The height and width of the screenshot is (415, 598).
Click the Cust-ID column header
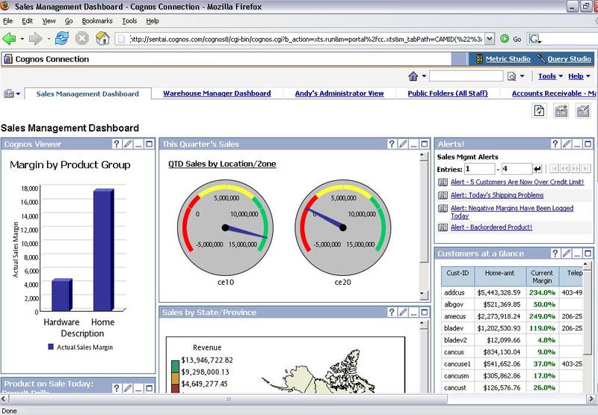457,277
